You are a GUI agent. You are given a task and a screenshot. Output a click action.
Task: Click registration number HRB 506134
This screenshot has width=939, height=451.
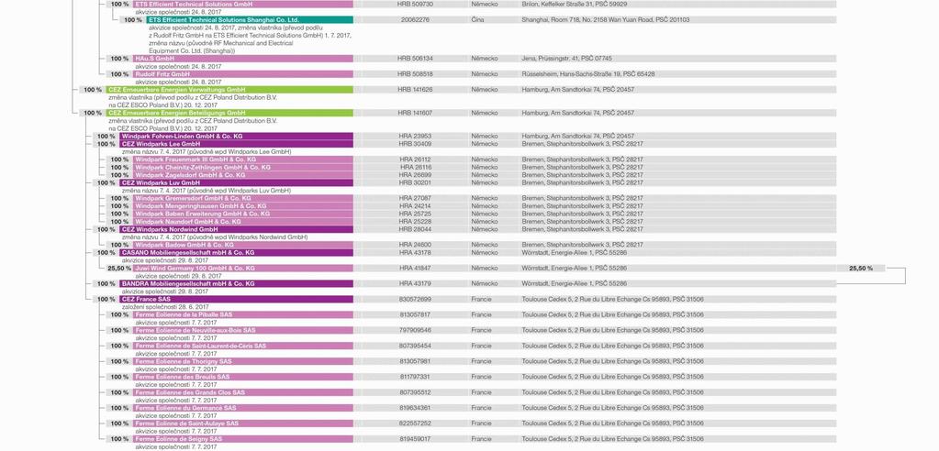pos(415,59)
